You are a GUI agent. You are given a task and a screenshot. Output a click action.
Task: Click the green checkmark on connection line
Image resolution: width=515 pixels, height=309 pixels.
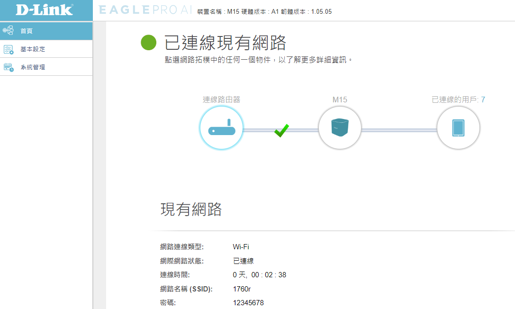[x=281, y=130]
